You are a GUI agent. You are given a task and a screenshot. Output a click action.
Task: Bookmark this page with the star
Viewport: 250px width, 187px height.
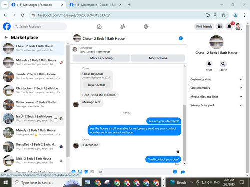[x=223, y=15]
